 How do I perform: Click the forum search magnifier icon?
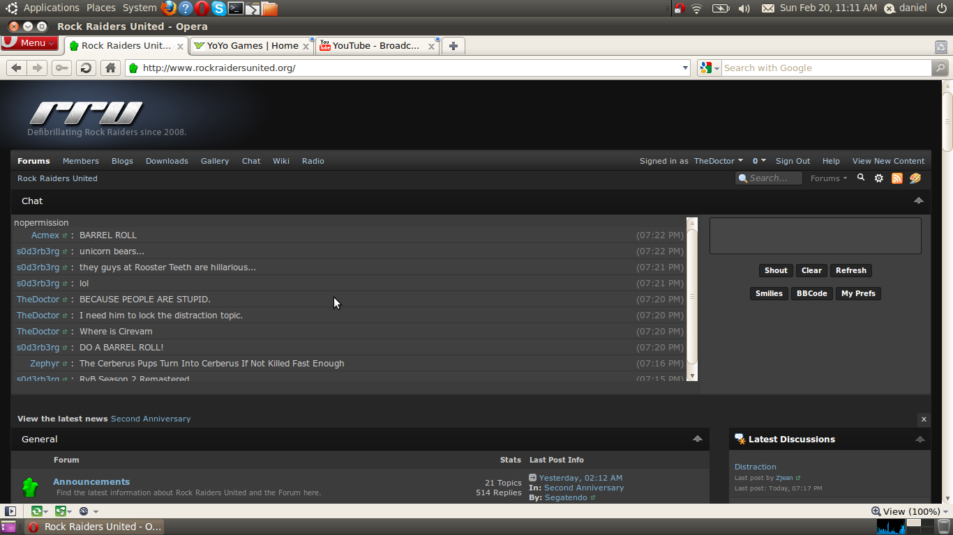click(861, 178)
